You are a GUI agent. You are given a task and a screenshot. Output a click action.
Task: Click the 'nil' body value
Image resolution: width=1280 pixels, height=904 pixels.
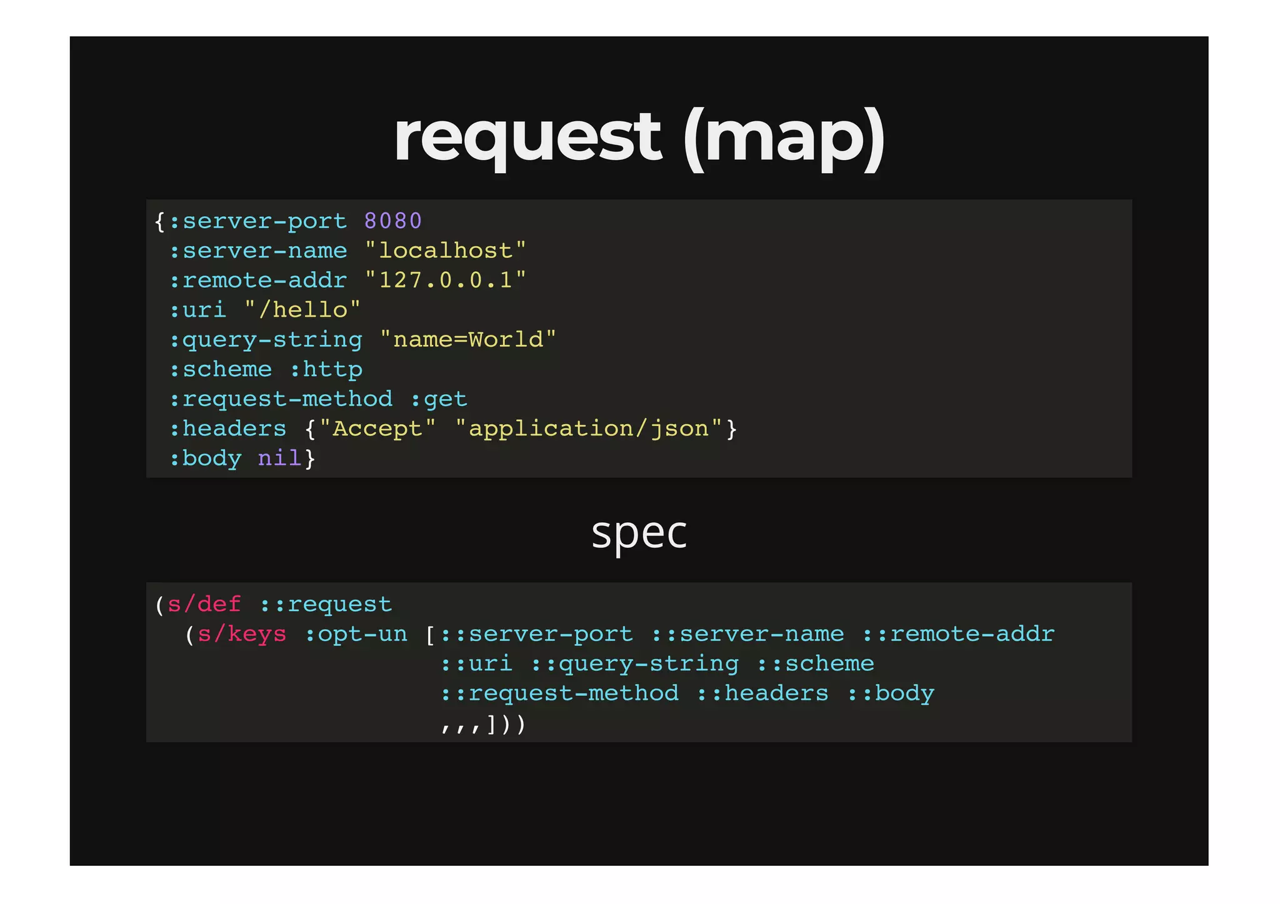click(280, 459)
